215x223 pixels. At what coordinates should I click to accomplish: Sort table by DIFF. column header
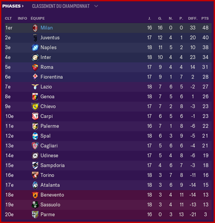(x=193, y=18)
